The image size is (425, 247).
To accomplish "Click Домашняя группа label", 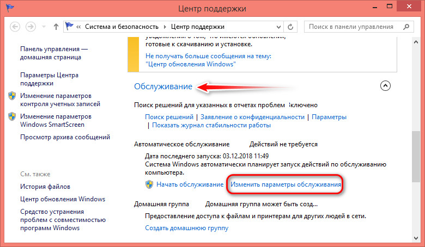I will (161, 204).
